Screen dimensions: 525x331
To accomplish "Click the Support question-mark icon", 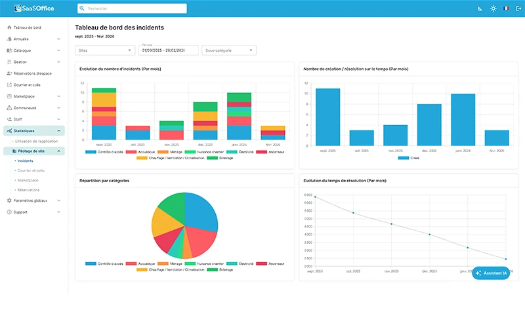I will [x=9, y=212].
